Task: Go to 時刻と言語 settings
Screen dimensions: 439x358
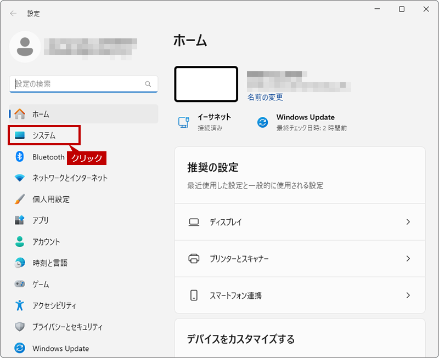Action: point(84,263)
